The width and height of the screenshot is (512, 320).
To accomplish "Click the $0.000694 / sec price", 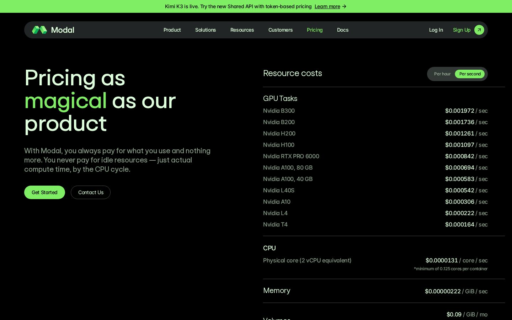I will click(466, 167).
